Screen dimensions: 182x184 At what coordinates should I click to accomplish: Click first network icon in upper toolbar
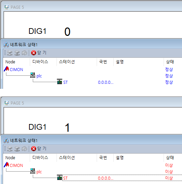[x=10, y=53]
